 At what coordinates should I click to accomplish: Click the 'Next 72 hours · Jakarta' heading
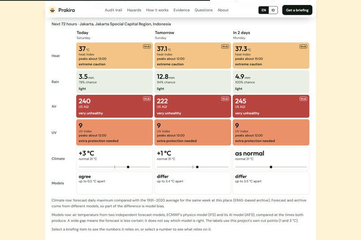click(111, 24)
